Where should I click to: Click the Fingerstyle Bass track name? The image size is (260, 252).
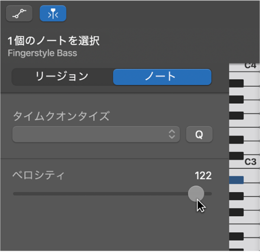pos(42,53)
